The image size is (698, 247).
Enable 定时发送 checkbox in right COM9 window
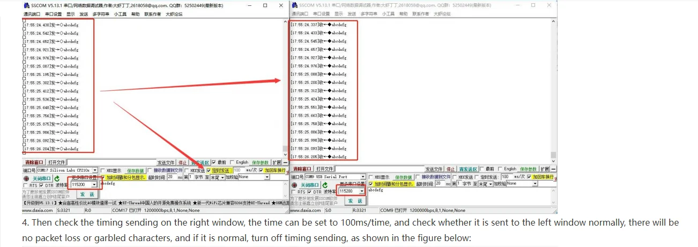(x=477, y=177)
